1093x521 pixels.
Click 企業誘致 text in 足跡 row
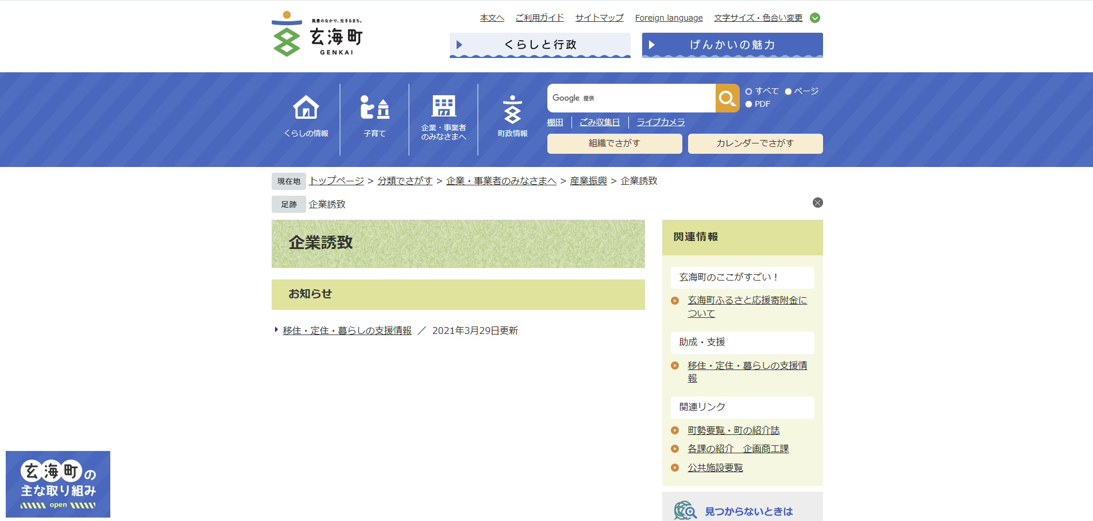coord(327,204)
